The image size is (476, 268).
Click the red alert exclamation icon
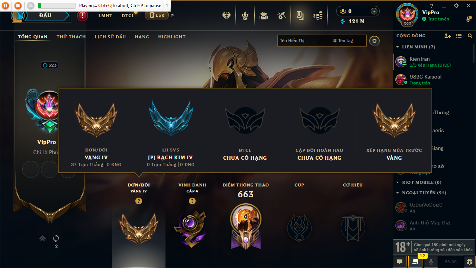pos(83,16)
